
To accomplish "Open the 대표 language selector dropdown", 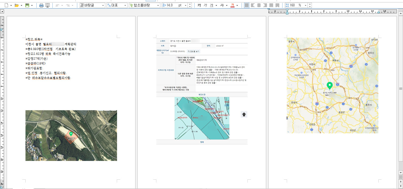I will (x=125, y=5).
